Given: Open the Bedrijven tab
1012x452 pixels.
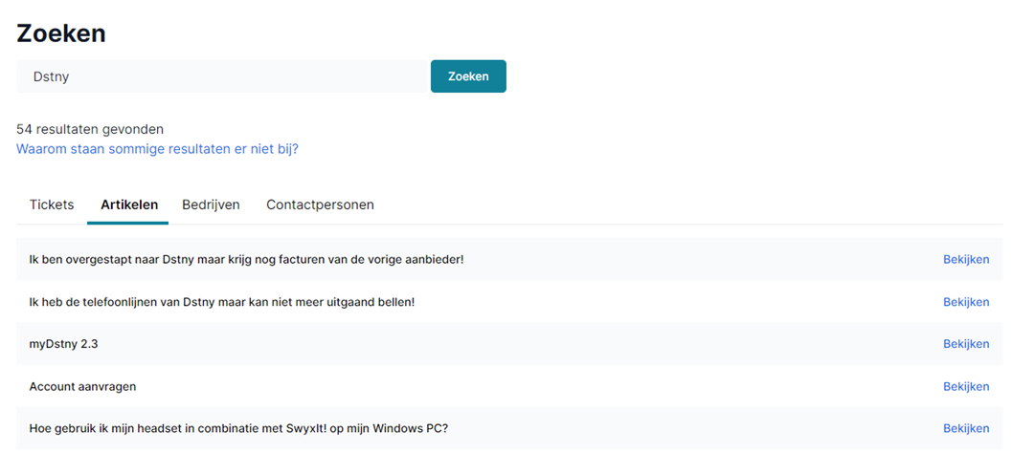Looking at the screenshot, I should click(x=211, y=204).
